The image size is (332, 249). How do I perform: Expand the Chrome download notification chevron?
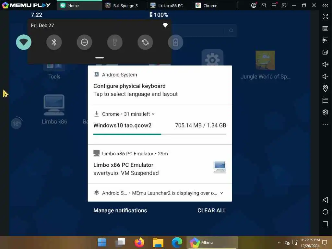[153, 114]
